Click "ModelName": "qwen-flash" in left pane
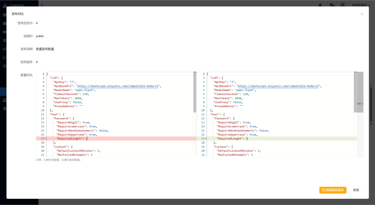This screenshot has height=205, width=375. point(74,90)
